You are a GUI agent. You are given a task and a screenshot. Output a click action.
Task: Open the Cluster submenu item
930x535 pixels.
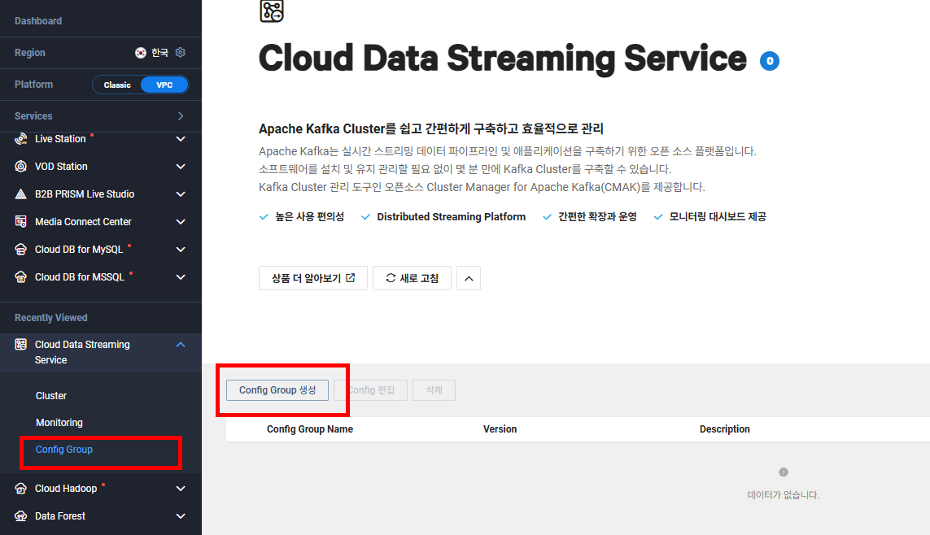tap(51, 396)
